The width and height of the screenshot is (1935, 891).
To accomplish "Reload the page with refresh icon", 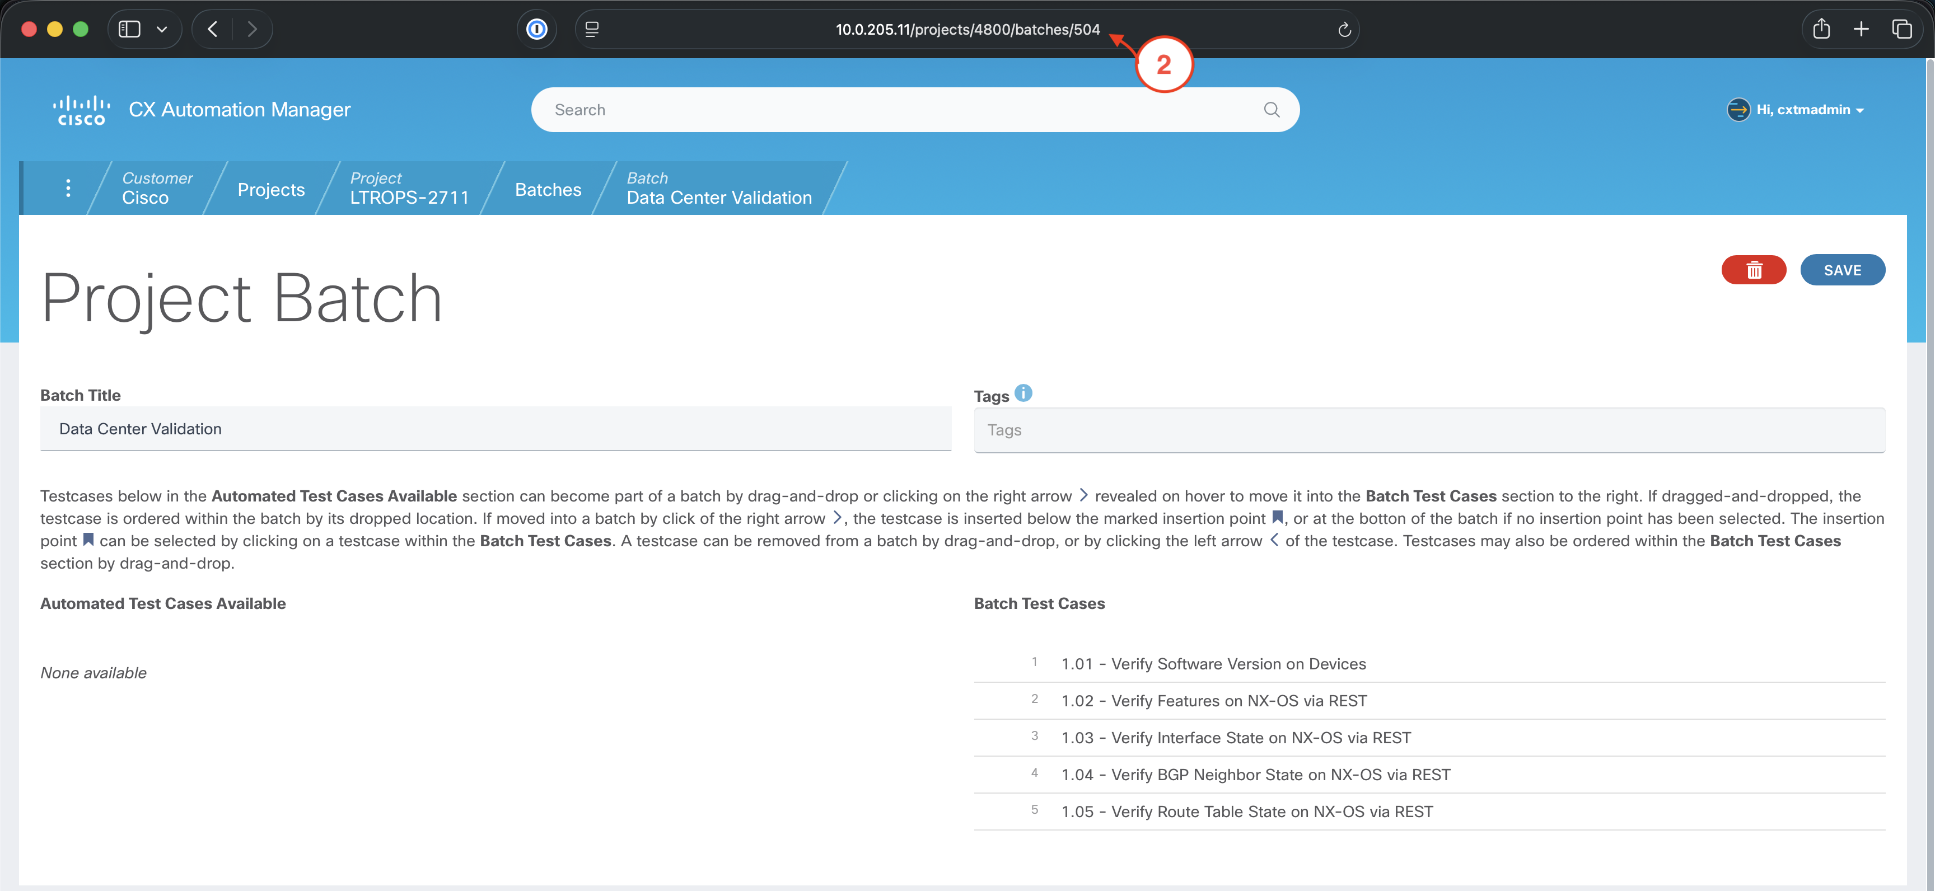I will pos(1344,30).
